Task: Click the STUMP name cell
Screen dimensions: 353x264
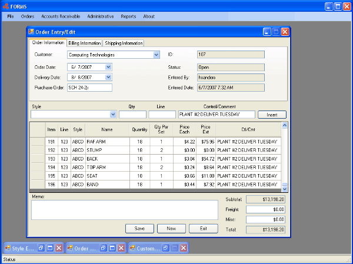Action: (x=108, y=150)
